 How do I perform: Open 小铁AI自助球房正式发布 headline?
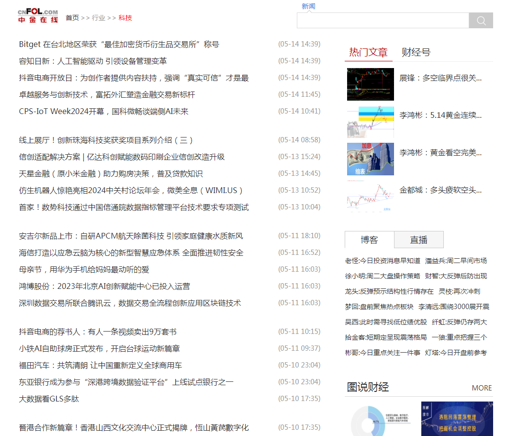pyautogui.click(x=99, y=349)
